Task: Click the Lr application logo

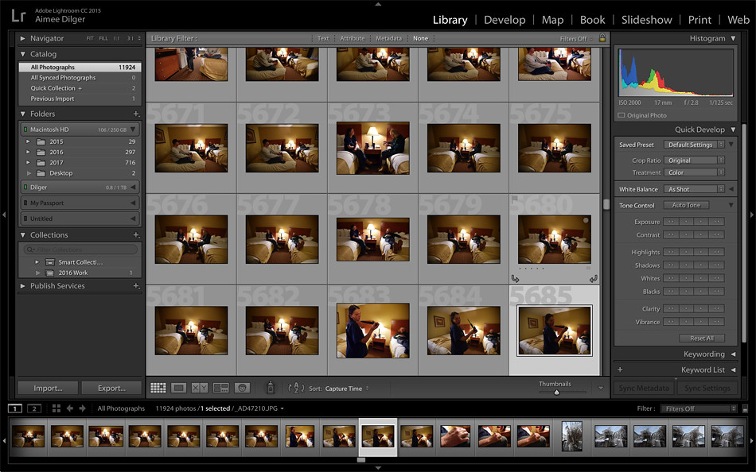Action: (x=18, y=15)
